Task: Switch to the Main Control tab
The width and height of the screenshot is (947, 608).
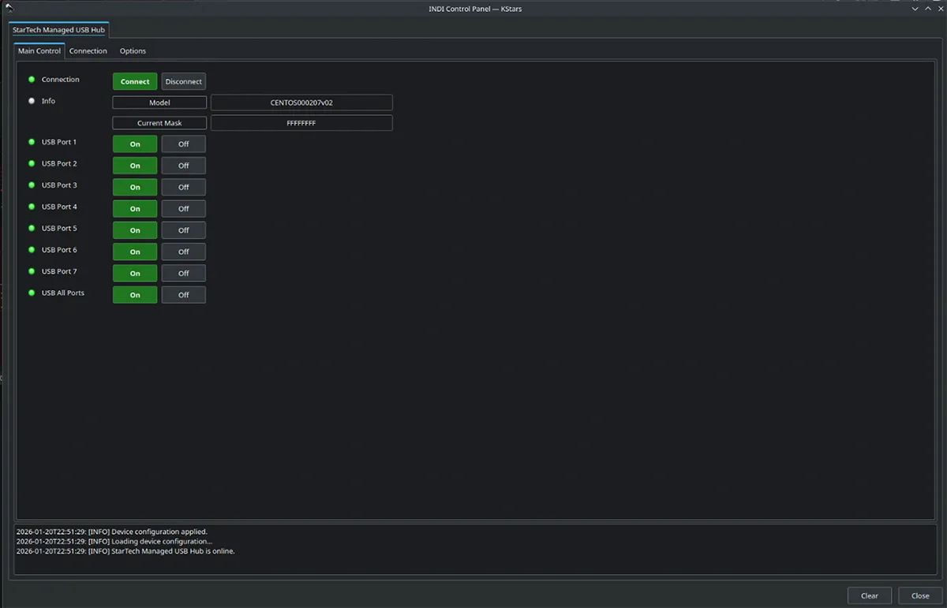Action: coord(39,51)
